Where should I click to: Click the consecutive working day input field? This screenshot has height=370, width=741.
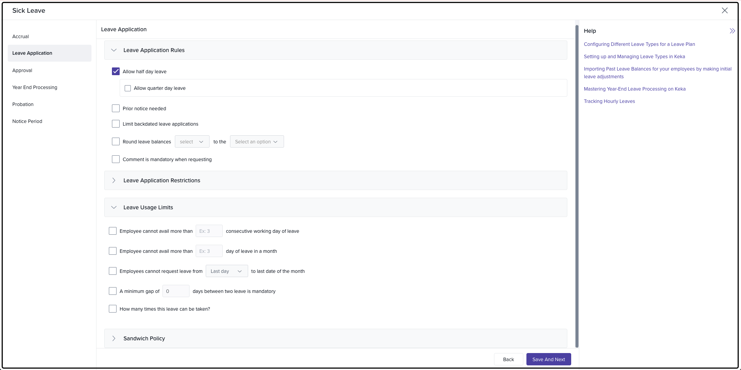209,231
